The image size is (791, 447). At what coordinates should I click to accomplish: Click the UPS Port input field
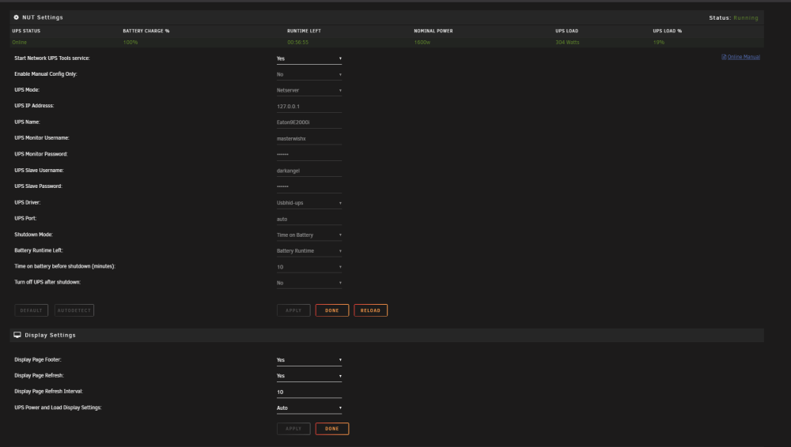pos(308,219)
